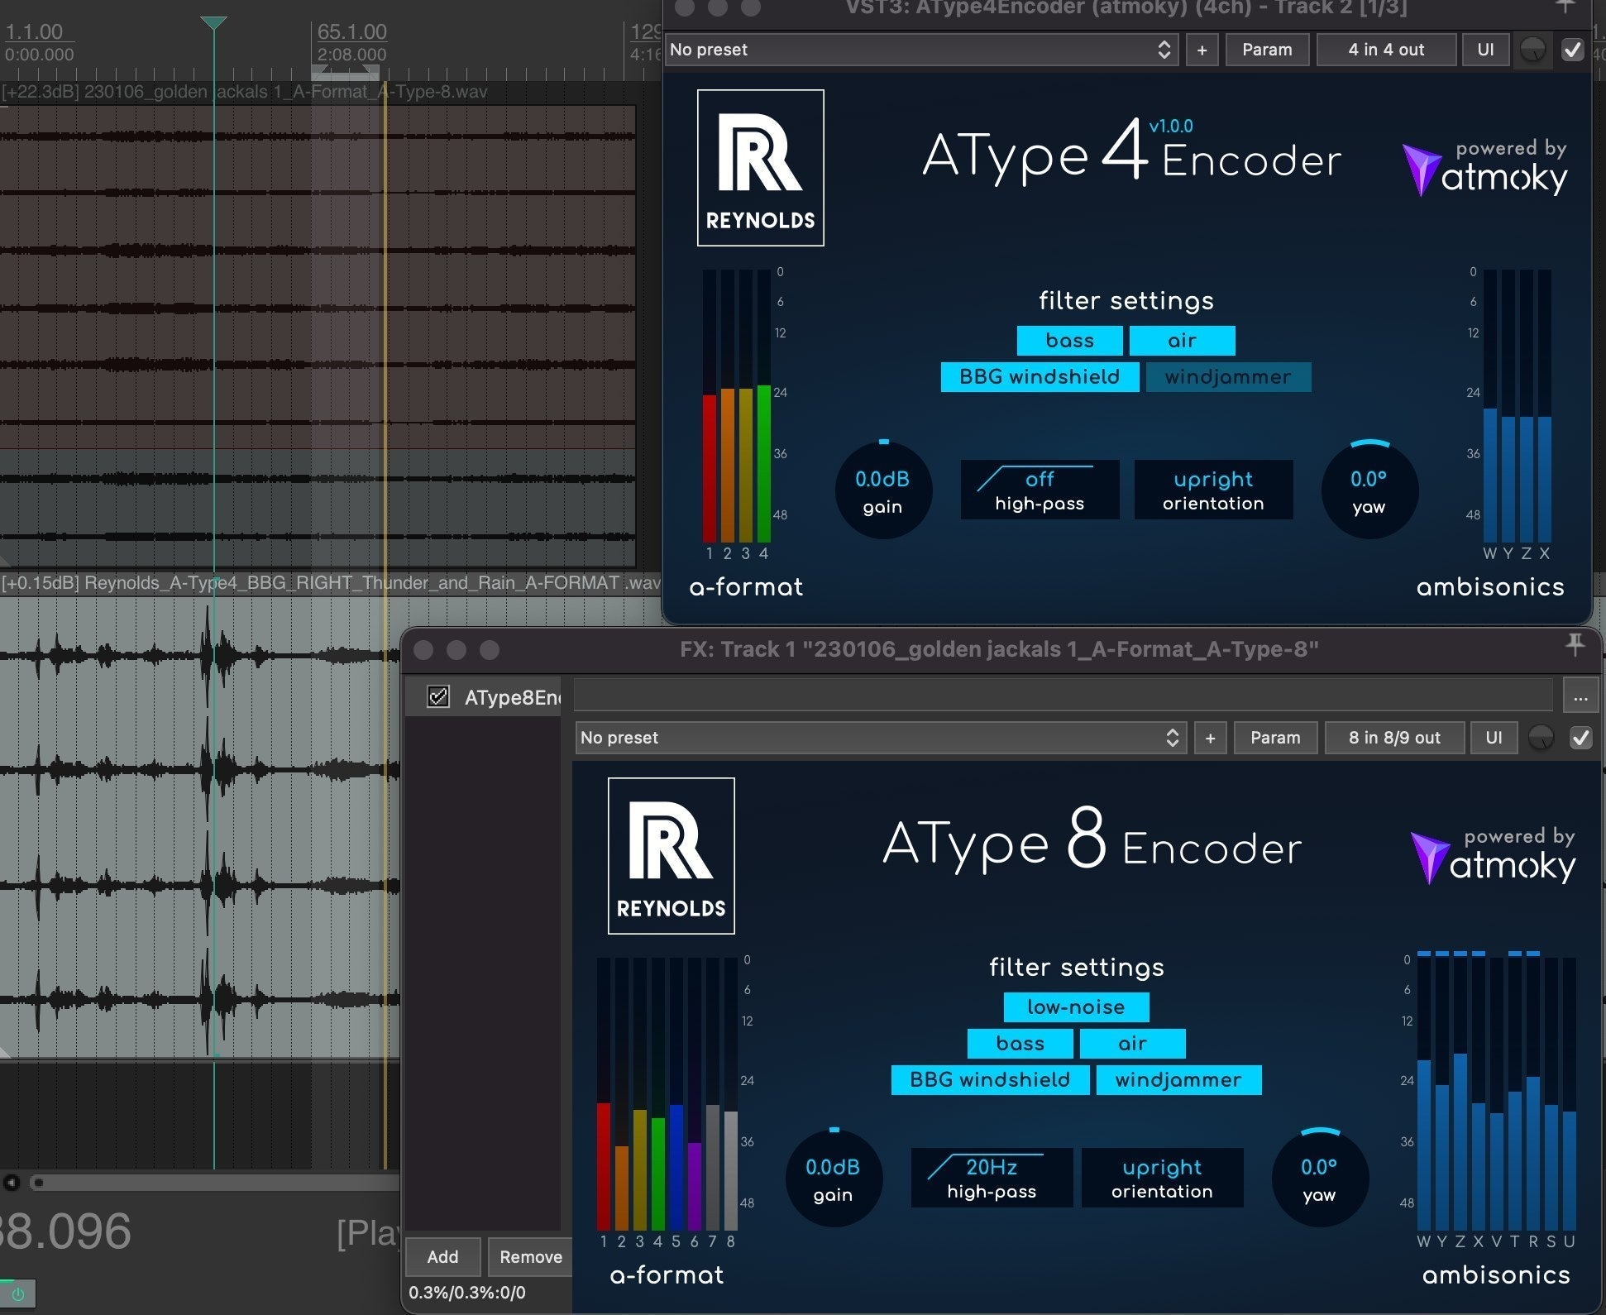The image size is (1606, 1315).
Task: Click the Remove button in the FX window
Action: pyautogui.click(x=530, y=1256)
